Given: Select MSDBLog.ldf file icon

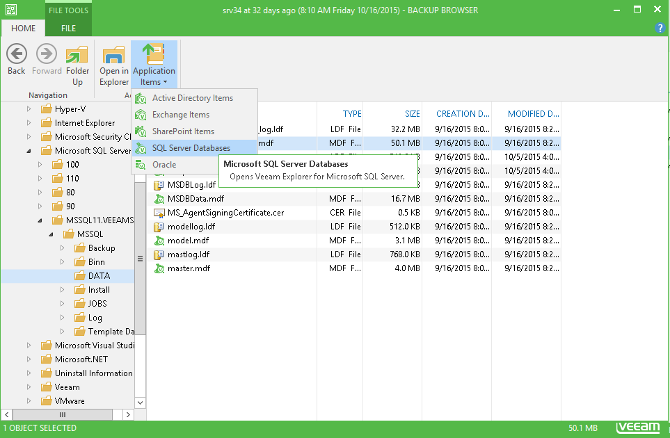Looking at the screenshot, I should 159,185.
